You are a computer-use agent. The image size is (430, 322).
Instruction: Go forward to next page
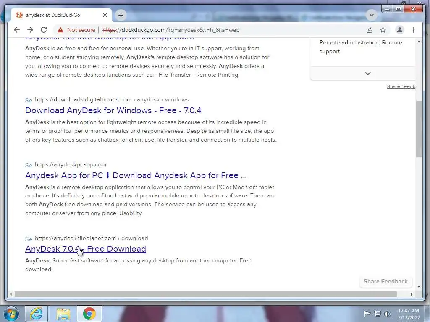(30, 30)
